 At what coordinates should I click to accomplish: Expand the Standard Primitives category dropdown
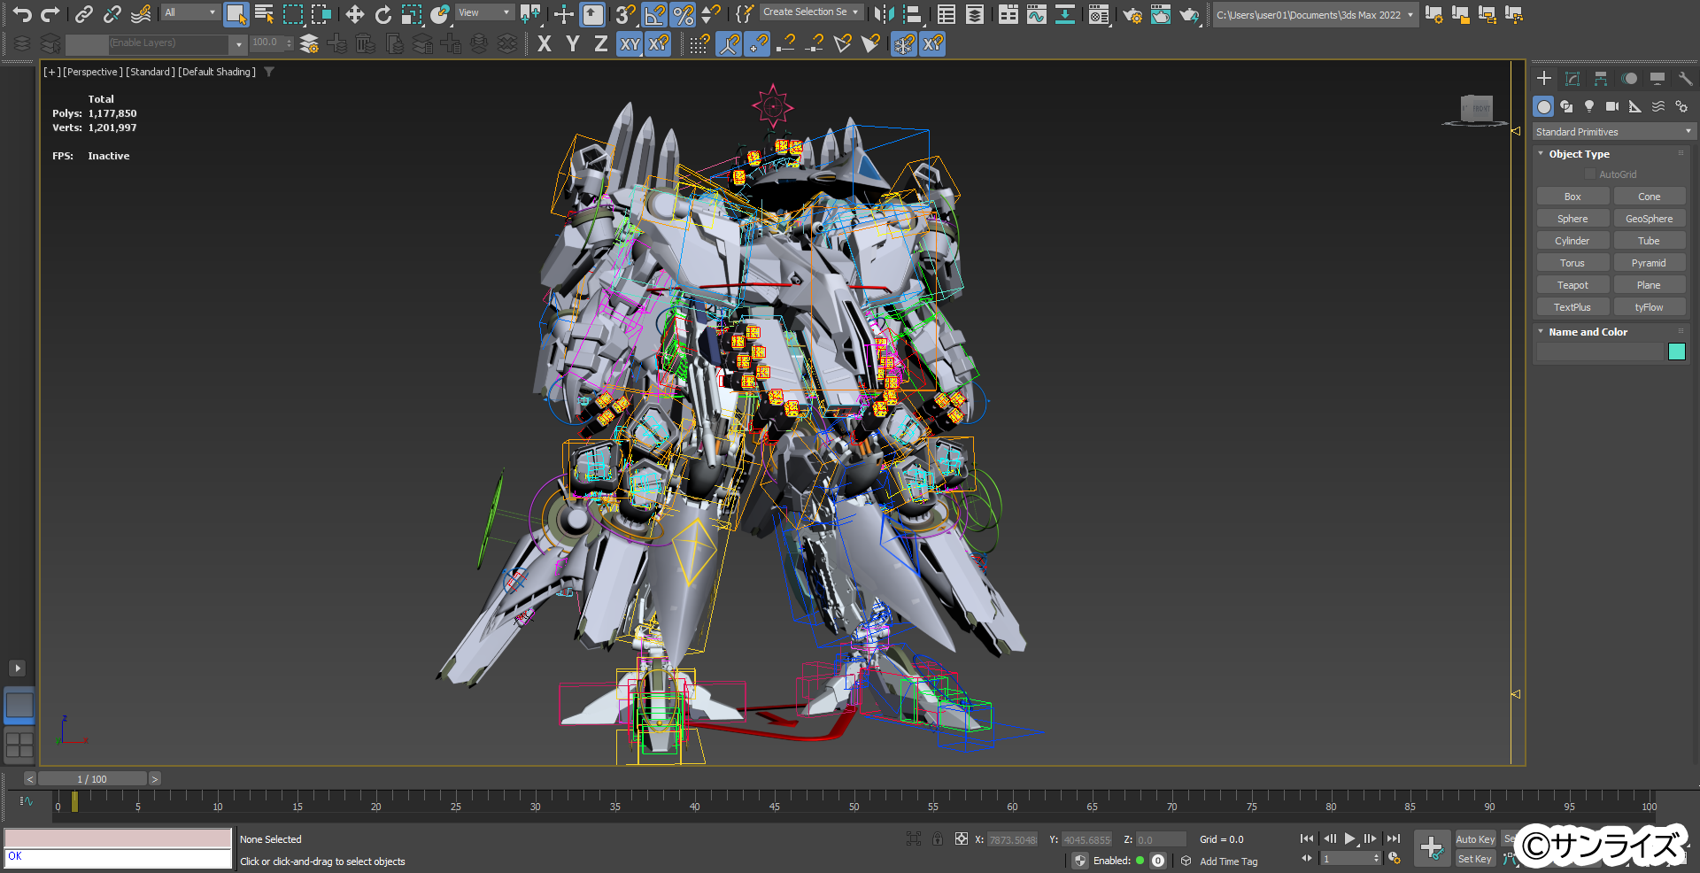pos(1614,132)
